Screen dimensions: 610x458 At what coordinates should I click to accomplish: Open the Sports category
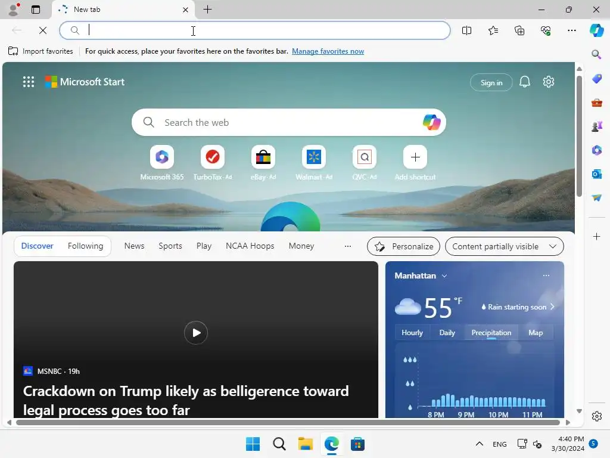click(x=170, y=246)
